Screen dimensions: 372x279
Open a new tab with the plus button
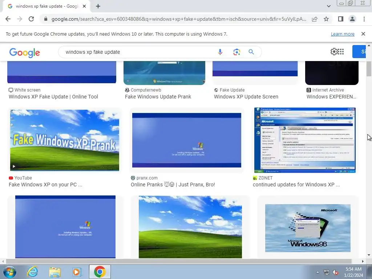point(98,6)
